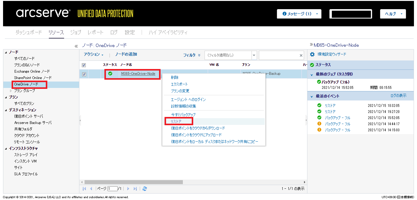Expand the プラン グループ tree item
This screenshot has height=200, width=417.
click(x=11, y=91)
